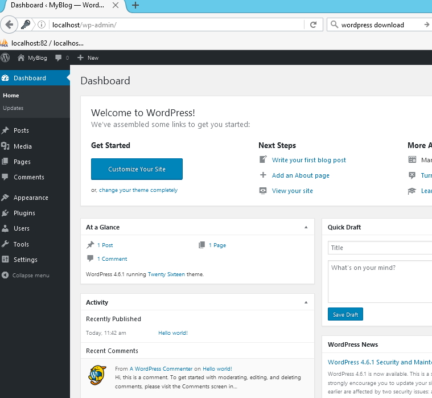The height and width of the screenshot is (398, 432).
Task: Click the key icon beside the address bar
Action: click(26, 25)
